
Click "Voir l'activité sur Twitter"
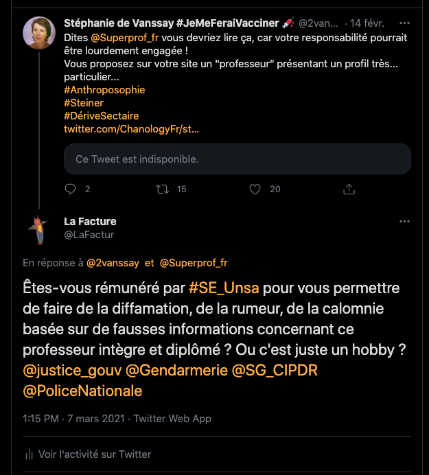95,454
